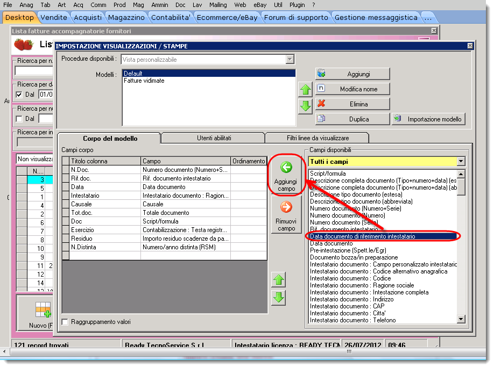
Task: Select the Default model in Modelli list
Action: (209, 73)
